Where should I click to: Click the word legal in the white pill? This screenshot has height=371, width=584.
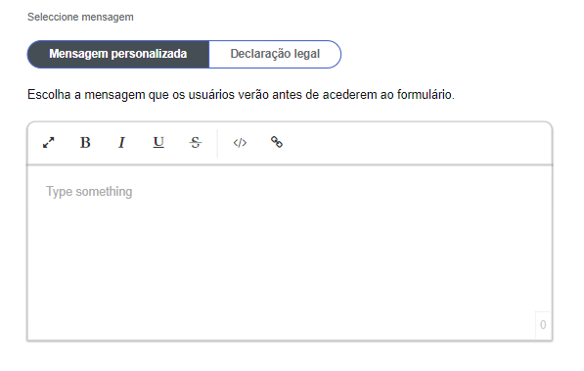[306, 54]
